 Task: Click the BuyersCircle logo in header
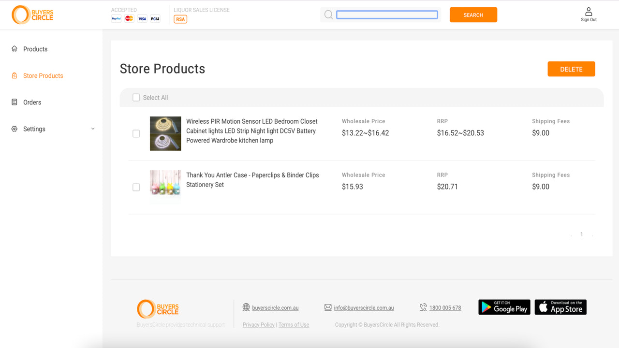coord(32,14)
